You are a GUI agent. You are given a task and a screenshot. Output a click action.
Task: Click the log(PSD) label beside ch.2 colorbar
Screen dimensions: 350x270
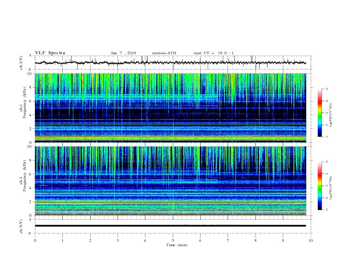[331, 188]
